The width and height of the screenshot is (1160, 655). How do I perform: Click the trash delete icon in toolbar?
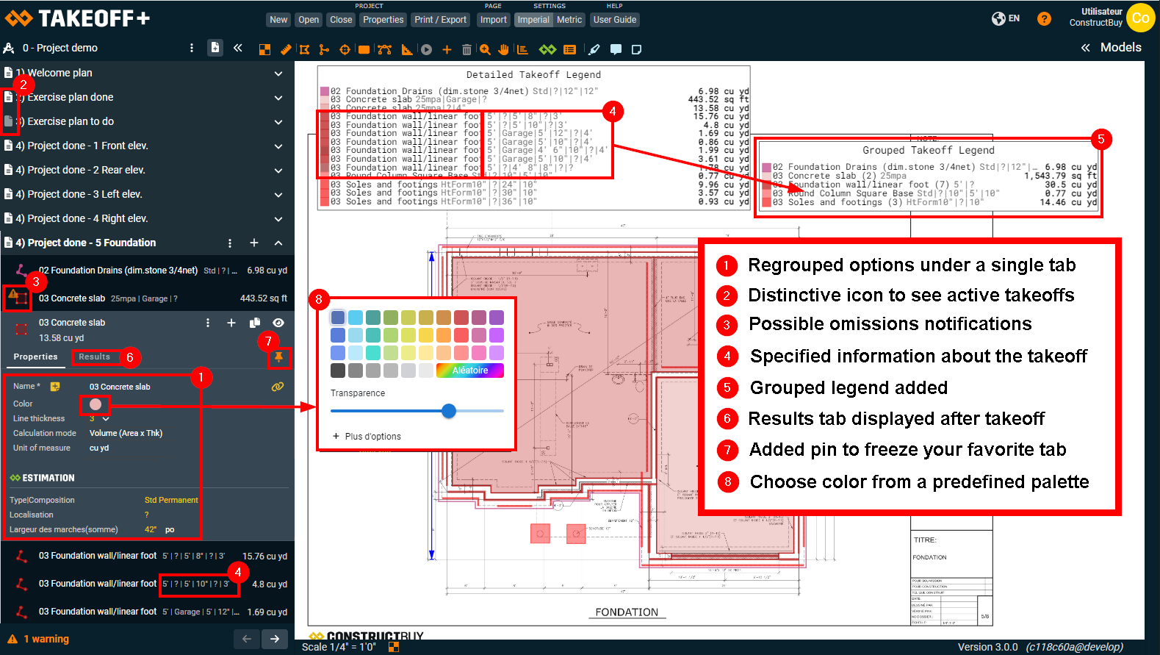(466, 49)
